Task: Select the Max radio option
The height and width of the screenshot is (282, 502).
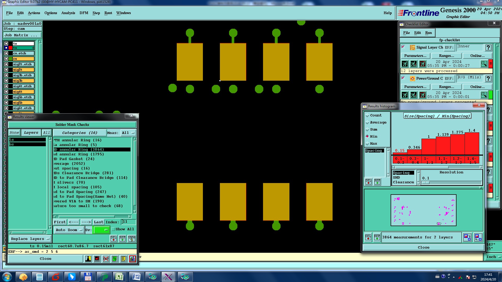Action: tap(367, 143)
